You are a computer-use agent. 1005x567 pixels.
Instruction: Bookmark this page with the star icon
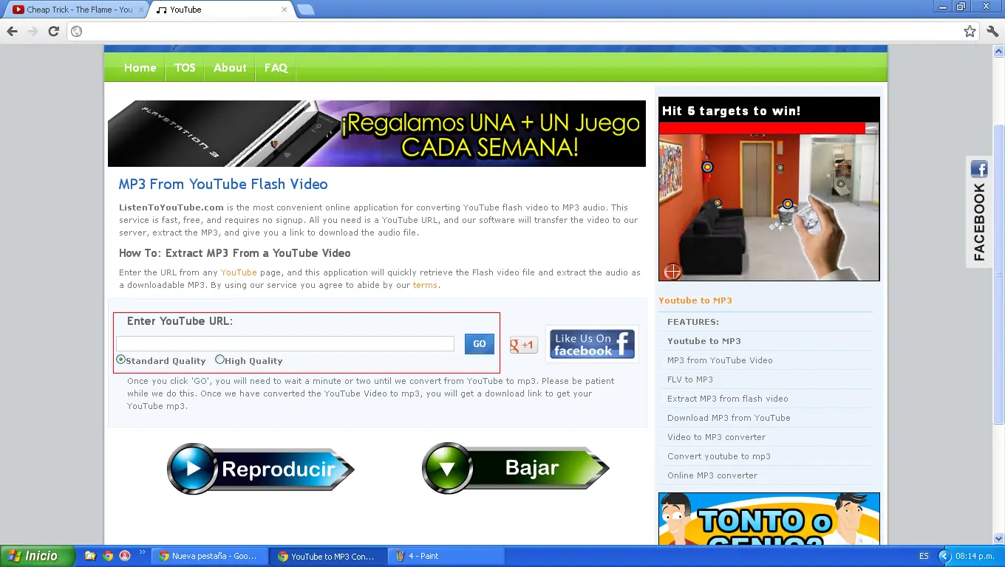(970, 31)
